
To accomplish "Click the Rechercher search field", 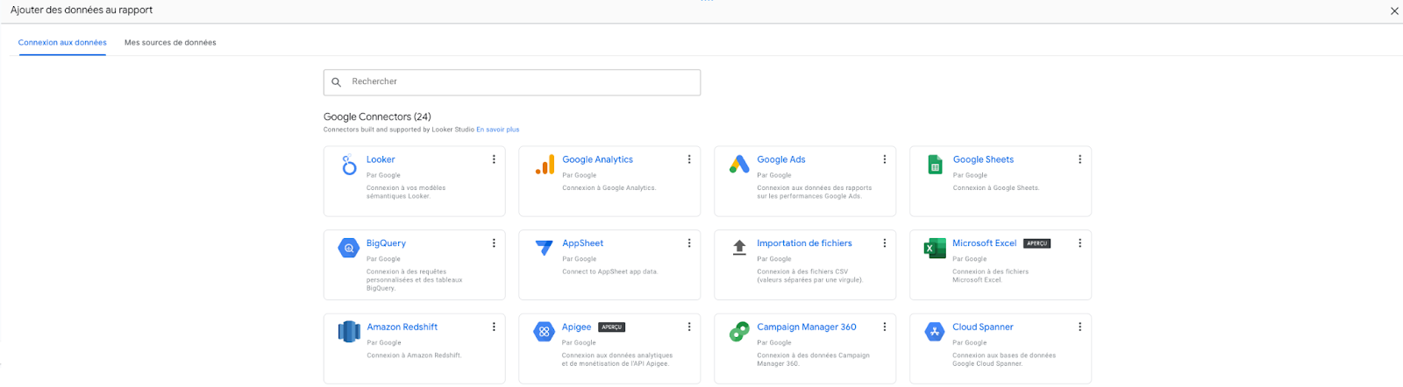I will point(512,82).
